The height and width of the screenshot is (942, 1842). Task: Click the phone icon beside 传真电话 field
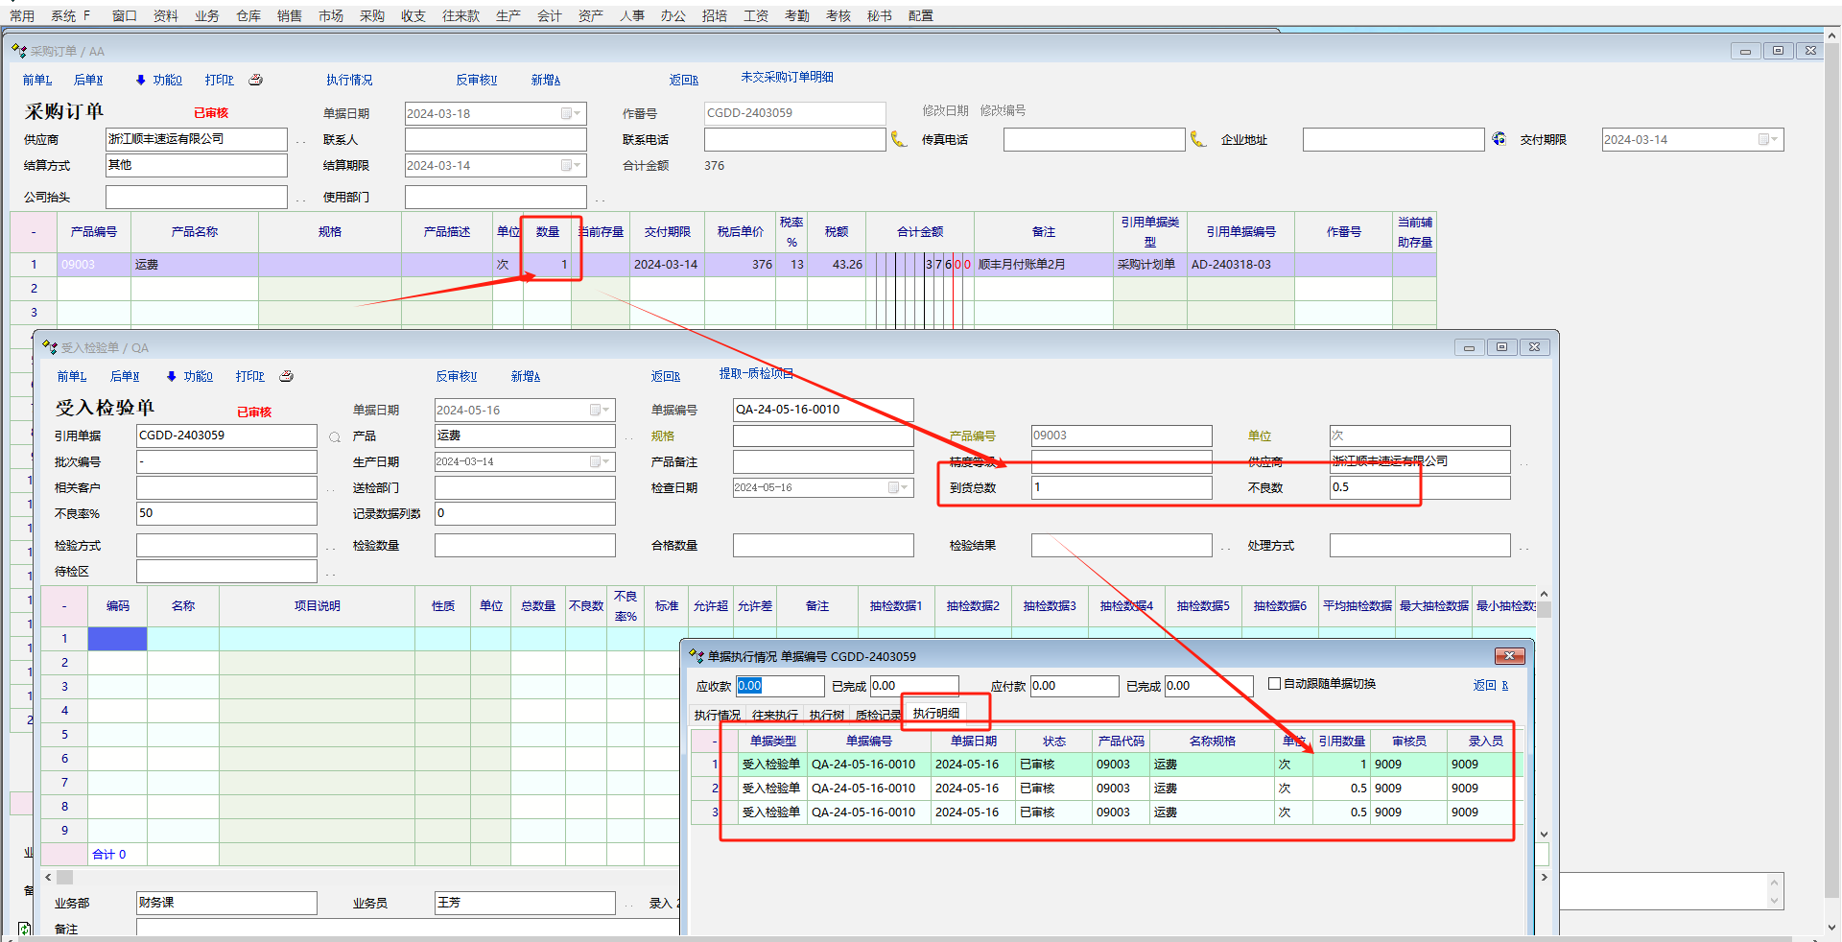click(x=1197, y=139)
